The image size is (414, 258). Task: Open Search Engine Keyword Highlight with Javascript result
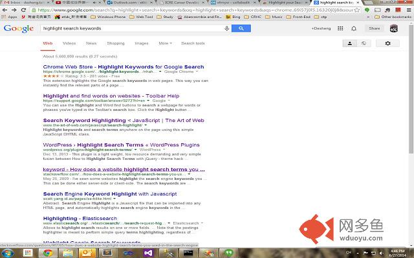click(x=110, y=193)
